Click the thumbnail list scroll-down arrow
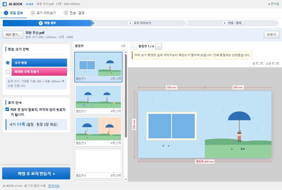 (x=126, y=179)
